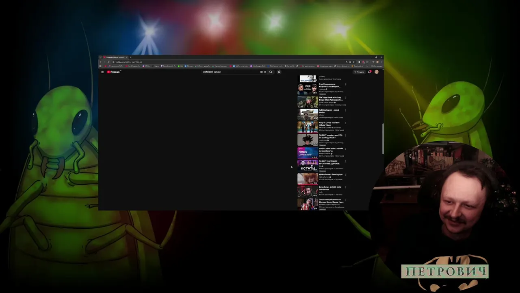Image resolution: width=520 pixels, height=293 pixels.
Task: Open Army Of Lovers - Israelism video thumbnail
Action: pyautogui.click(x=308, y=127)
